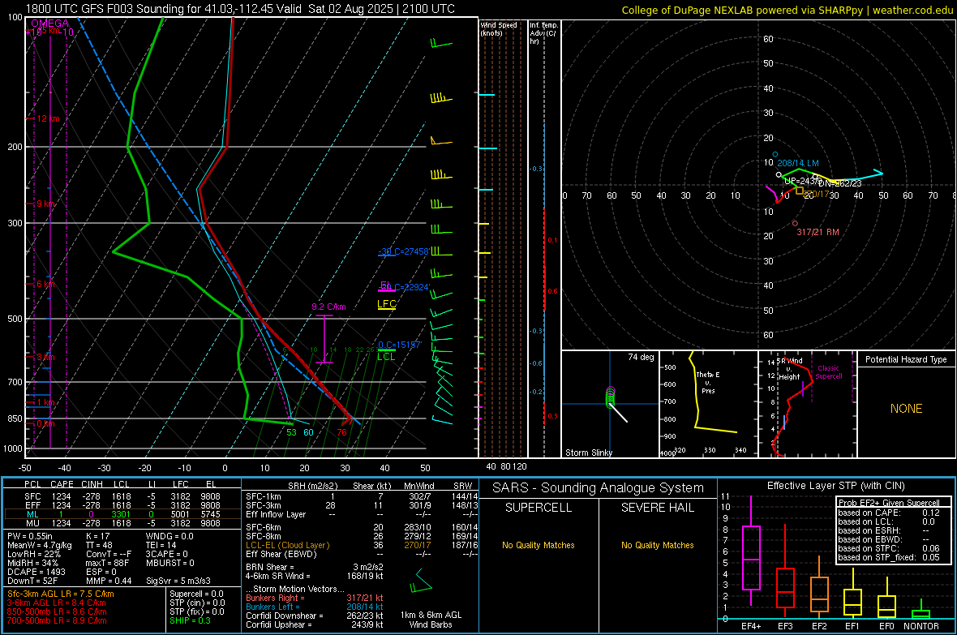Click the stacked circles in the Storm Slinky panel

coord(611,397)
